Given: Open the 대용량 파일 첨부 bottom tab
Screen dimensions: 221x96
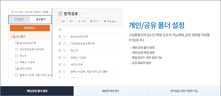Looking at the screenshot, I should (111, 91).
